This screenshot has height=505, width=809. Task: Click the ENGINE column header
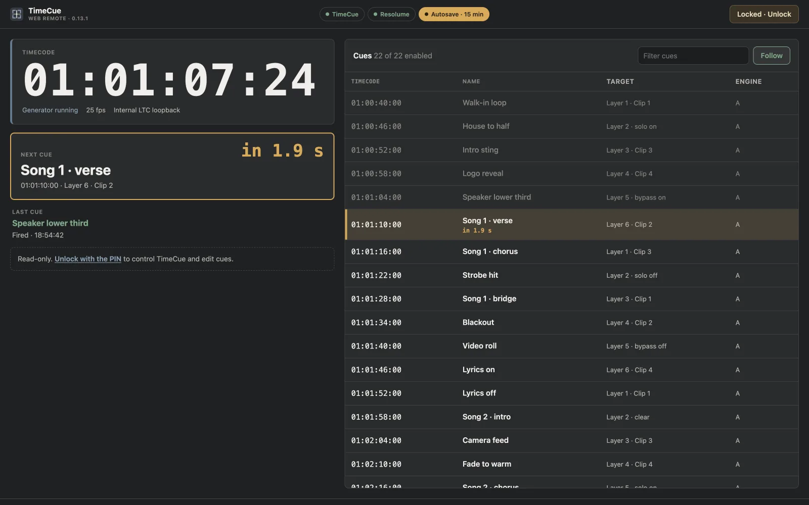tap(748, 81)
